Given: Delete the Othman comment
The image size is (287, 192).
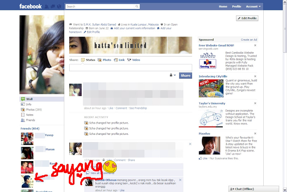Looking at the screenshot, I should click(180, 180).
